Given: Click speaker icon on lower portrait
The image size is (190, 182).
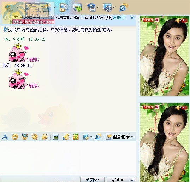Looking at the screenshot, I should point(178,108).
